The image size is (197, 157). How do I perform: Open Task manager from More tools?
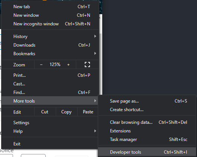pyautogui.click(x=147, y=139)
